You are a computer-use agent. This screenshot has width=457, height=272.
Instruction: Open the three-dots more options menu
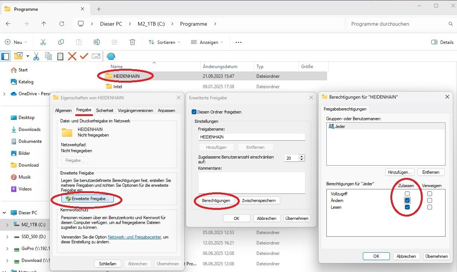click(239, 42)
